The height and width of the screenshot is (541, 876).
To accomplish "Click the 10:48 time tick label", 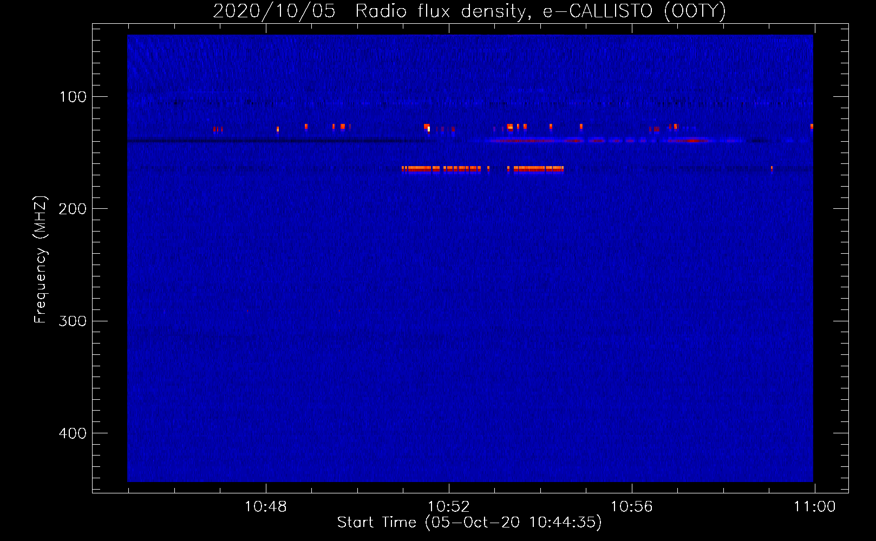I will pos(265,507).
